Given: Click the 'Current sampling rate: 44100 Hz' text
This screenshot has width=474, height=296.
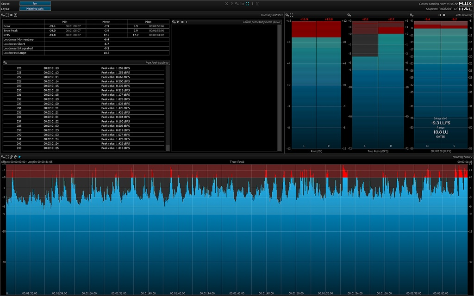Looking at the screenshot, I should coord(438,4).
